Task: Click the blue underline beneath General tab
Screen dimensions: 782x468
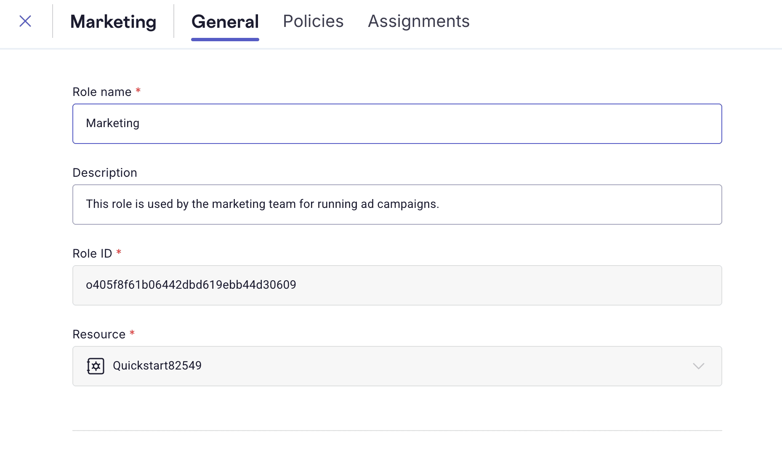Action: [225, 40]
